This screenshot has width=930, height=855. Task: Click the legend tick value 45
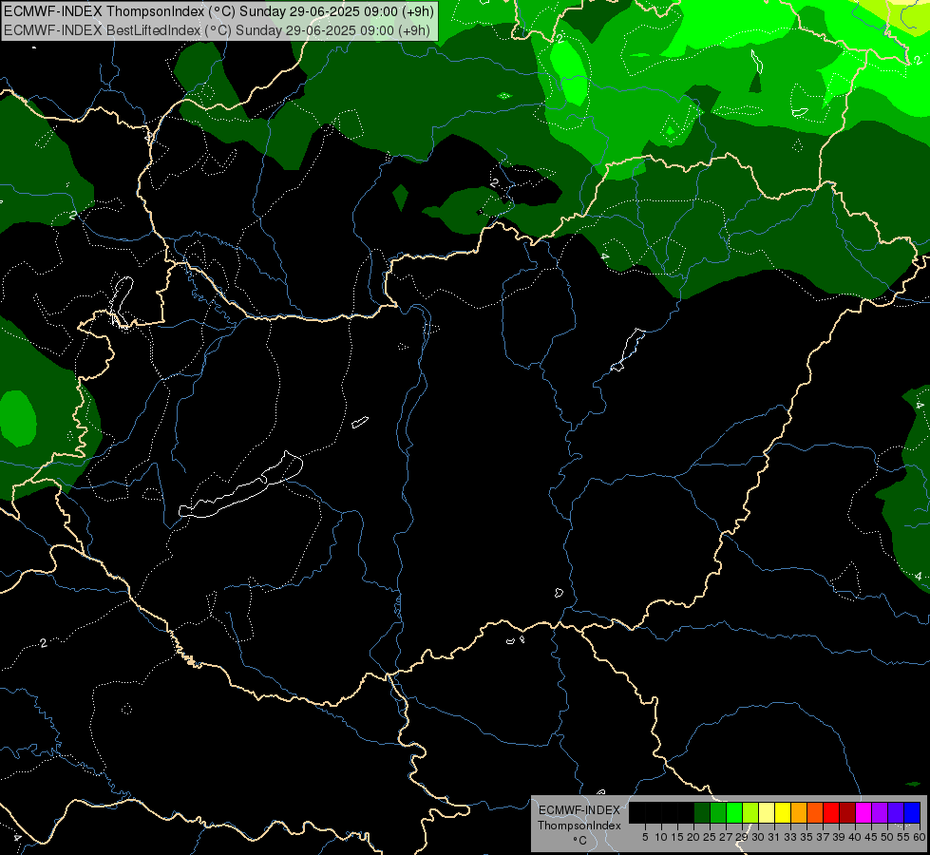(x=871, y=837)
